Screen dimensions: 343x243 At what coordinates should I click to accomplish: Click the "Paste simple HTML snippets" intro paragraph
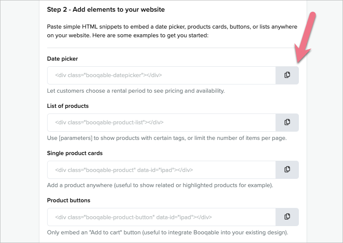pyautogui.click(x=172, y=31)
